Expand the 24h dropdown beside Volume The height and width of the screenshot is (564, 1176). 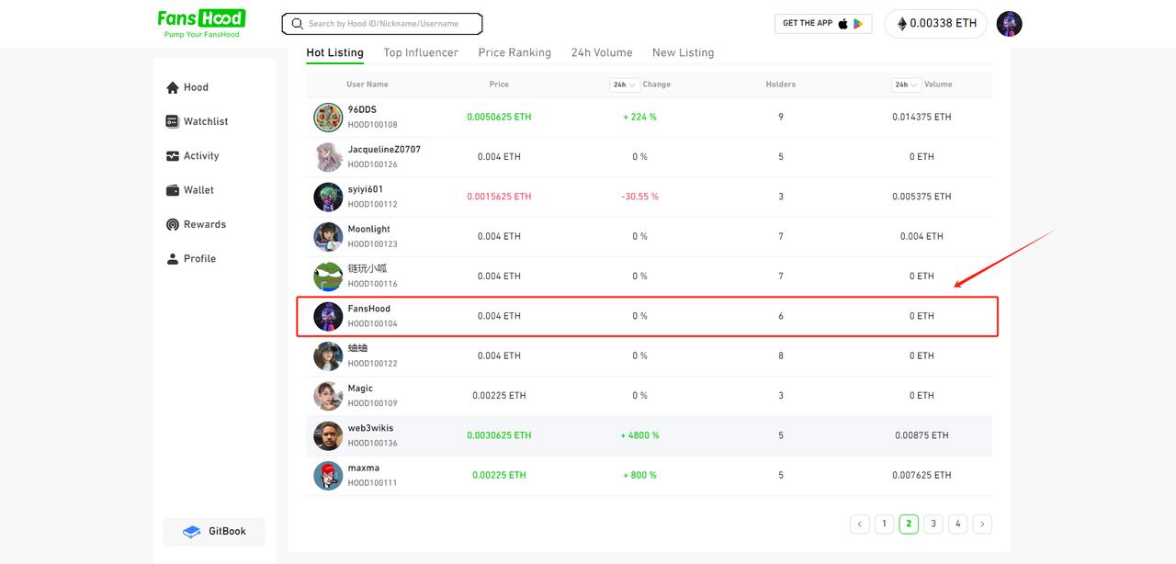[906, 85]
